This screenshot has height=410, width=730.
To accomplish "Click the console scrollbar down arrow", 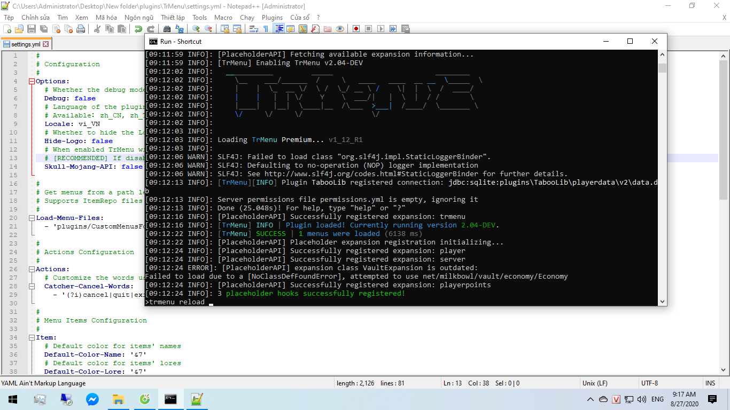I will [663, 302].
